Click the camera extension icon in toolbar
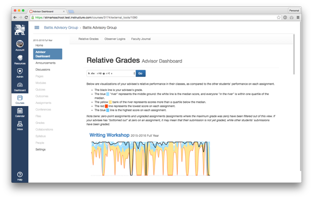 (x=292, y=17)
